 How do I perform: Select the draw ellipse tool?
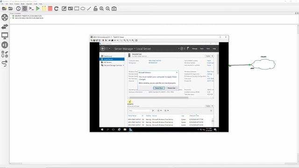tap(83, 8)
